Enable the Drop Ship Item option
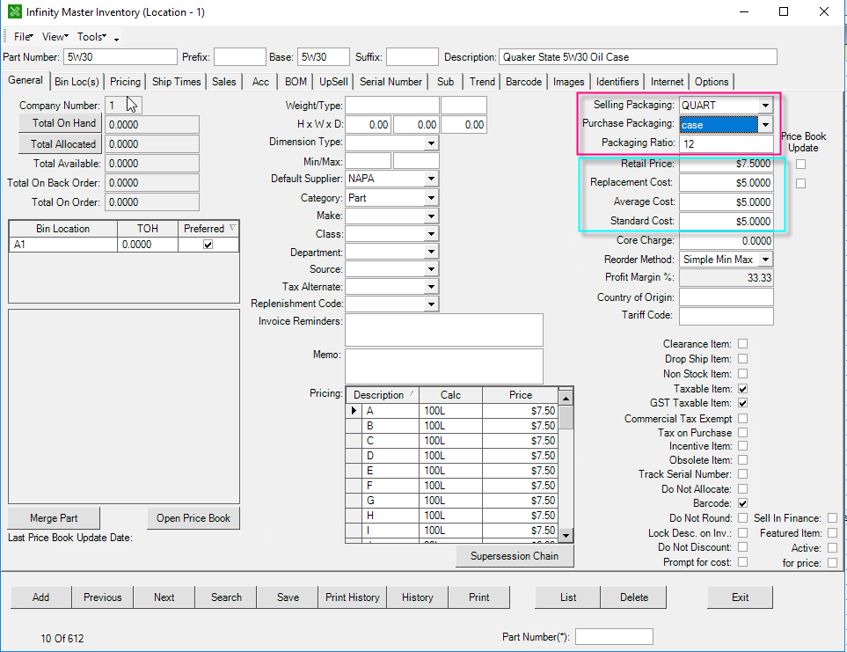The height and width of the screenshot is (652, 847). click(743, 358)
